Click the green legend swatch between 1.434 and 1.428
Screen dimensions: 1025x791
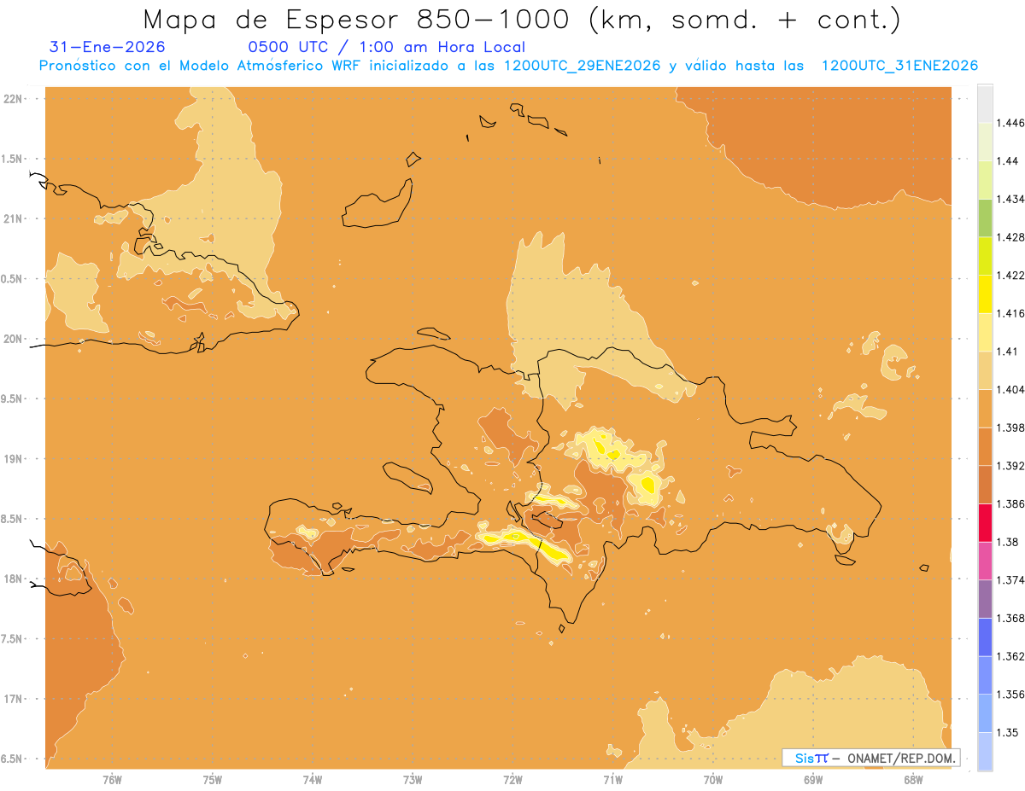(985, 218)
